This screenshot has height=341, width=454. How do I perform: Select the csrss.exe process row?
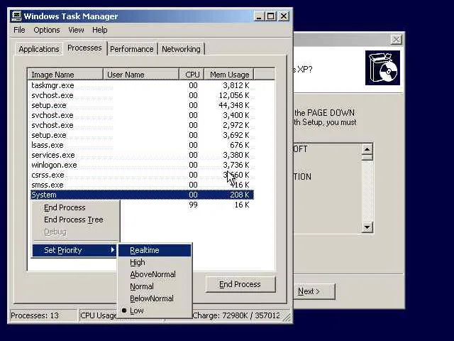[142, 175]
